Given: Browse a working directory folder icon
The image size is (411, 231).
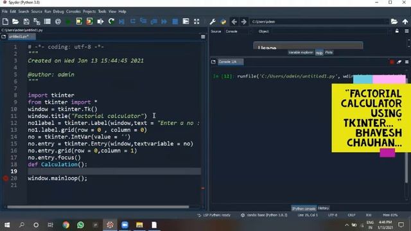Looking at the screenshot, I should click(394, 21).
